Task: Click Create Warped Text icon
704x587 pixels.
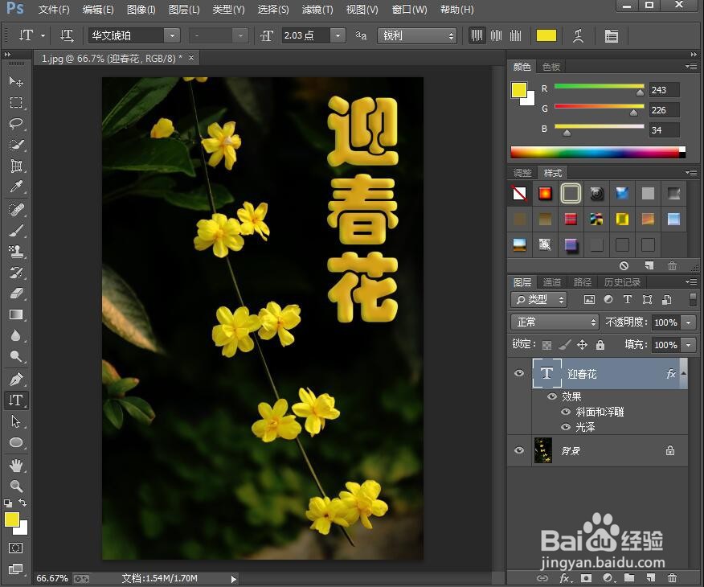Action: pyautogui.click(x=578, y=36)
